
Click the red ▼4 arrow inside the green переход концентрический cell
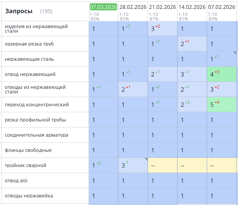(216, 102)
